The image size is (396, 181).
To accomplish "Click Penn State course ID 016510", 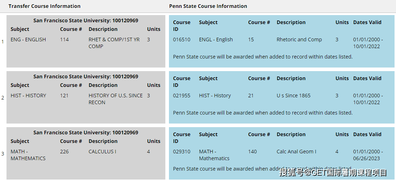I will (x=182, y=40).
